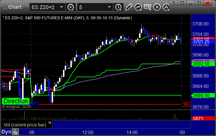Click the 3708.00 price axis label

[x=200, y=24]
